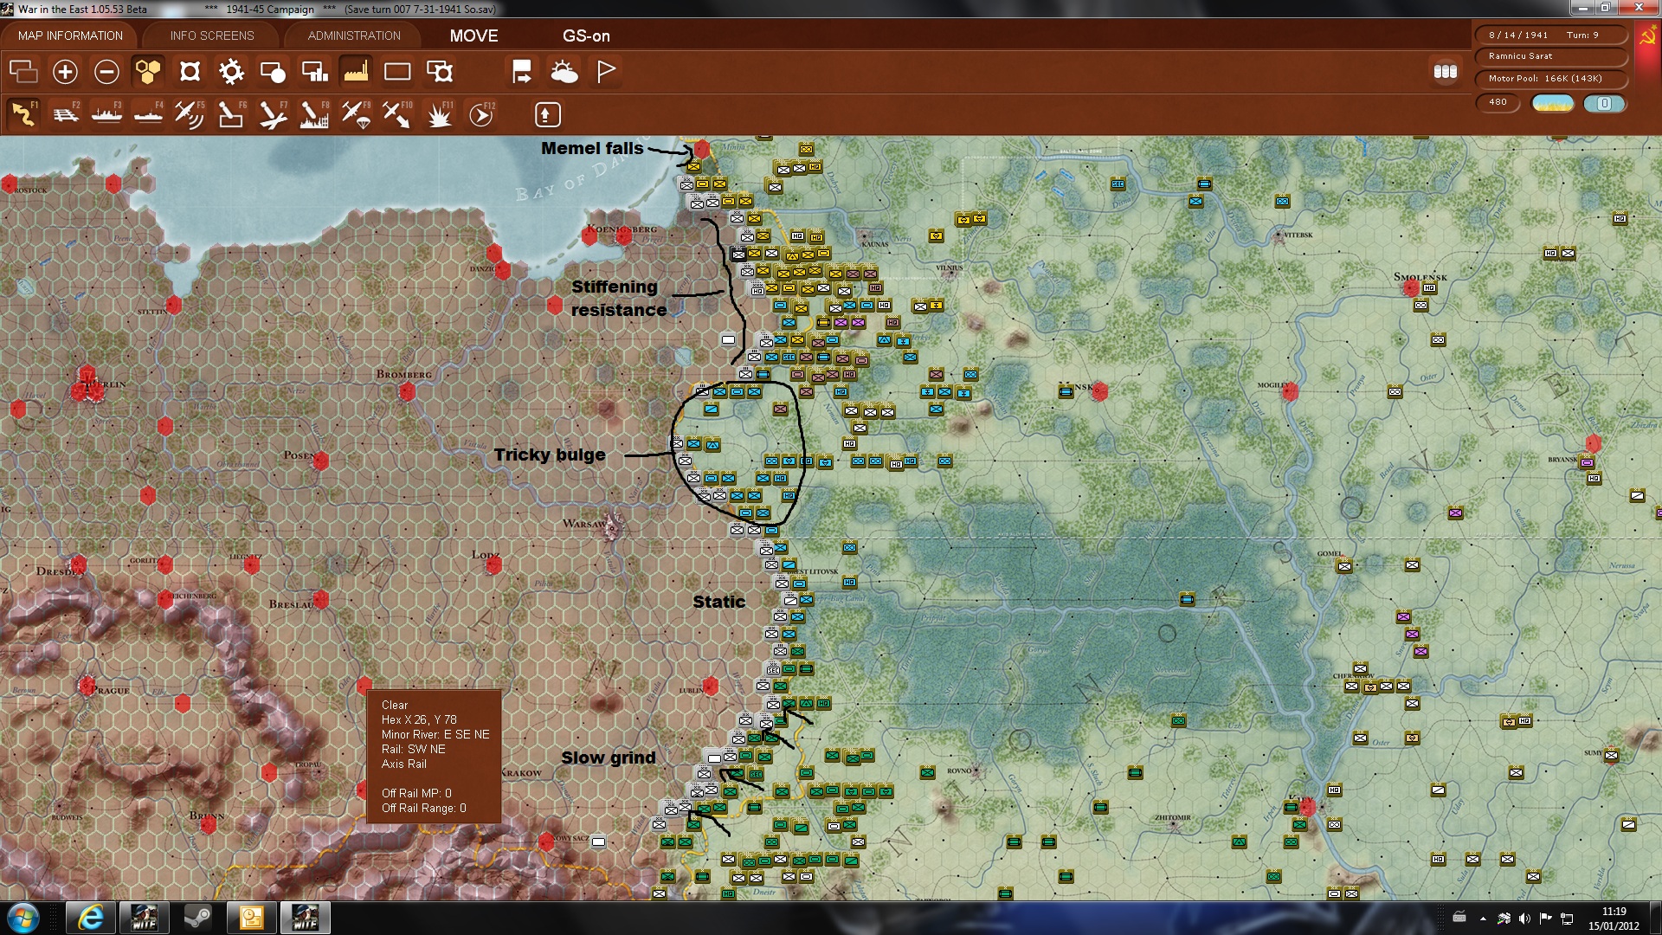This screenshot has height=935, width=1662.
Task: Click the GS-on status label
Action: click(586, 35)
